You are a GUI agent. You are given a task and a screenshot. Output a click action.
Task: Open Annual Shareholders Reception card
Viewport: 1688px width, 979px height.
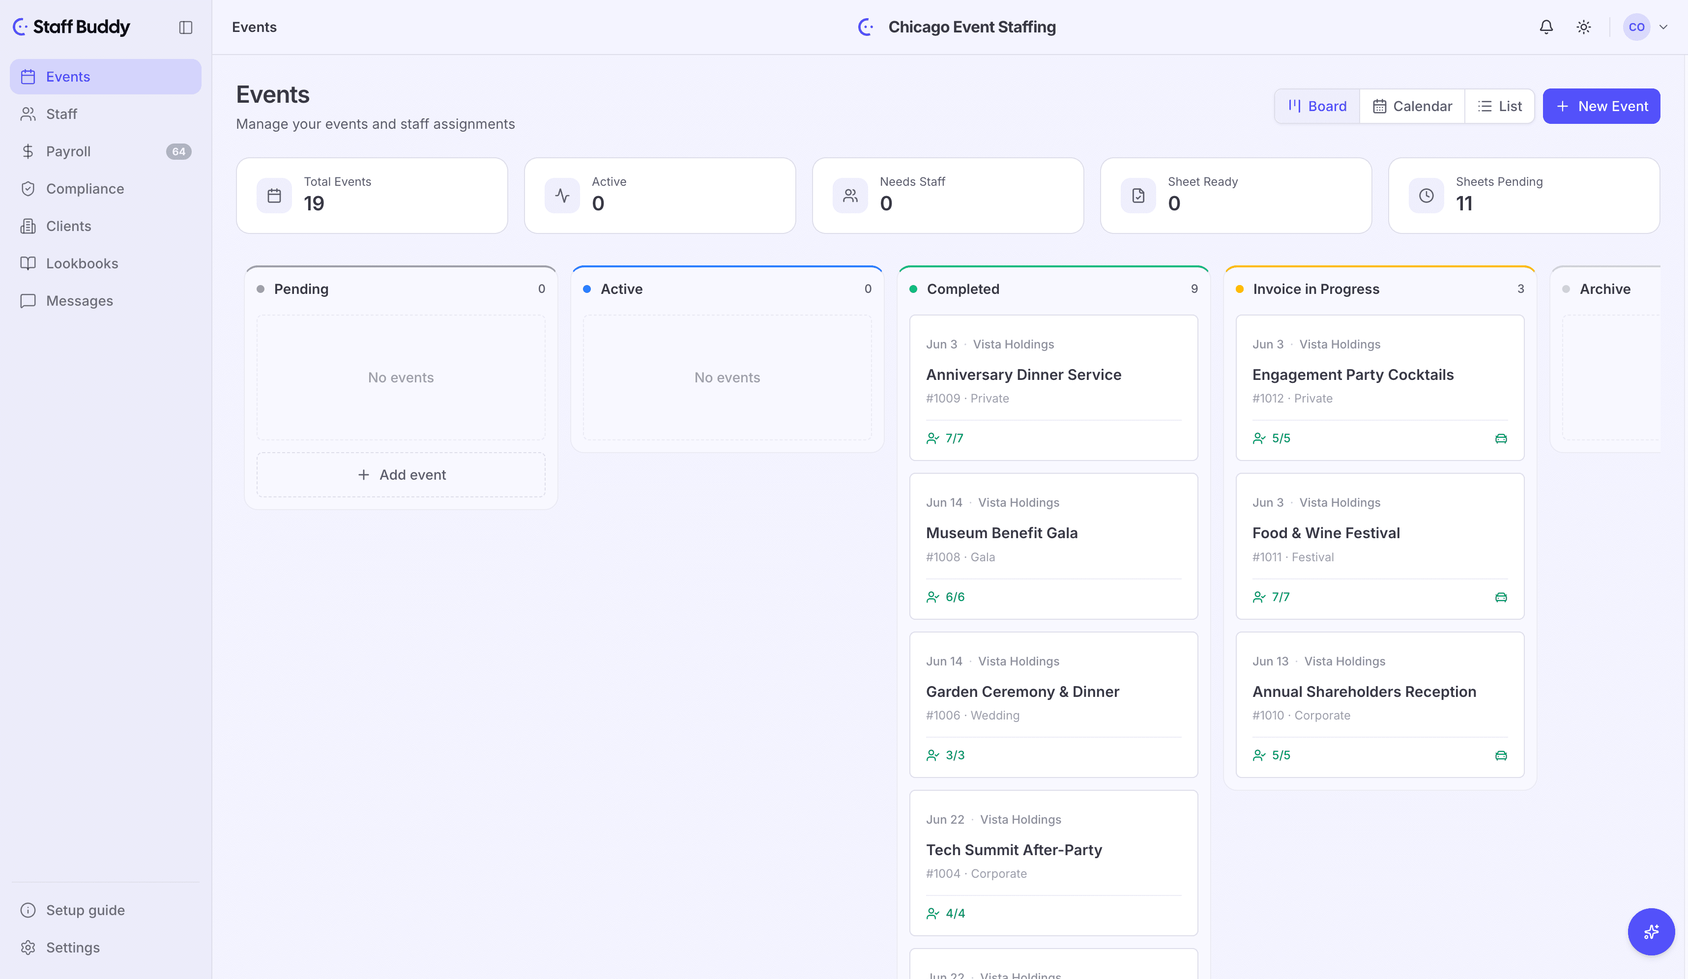click(1380, 704)
